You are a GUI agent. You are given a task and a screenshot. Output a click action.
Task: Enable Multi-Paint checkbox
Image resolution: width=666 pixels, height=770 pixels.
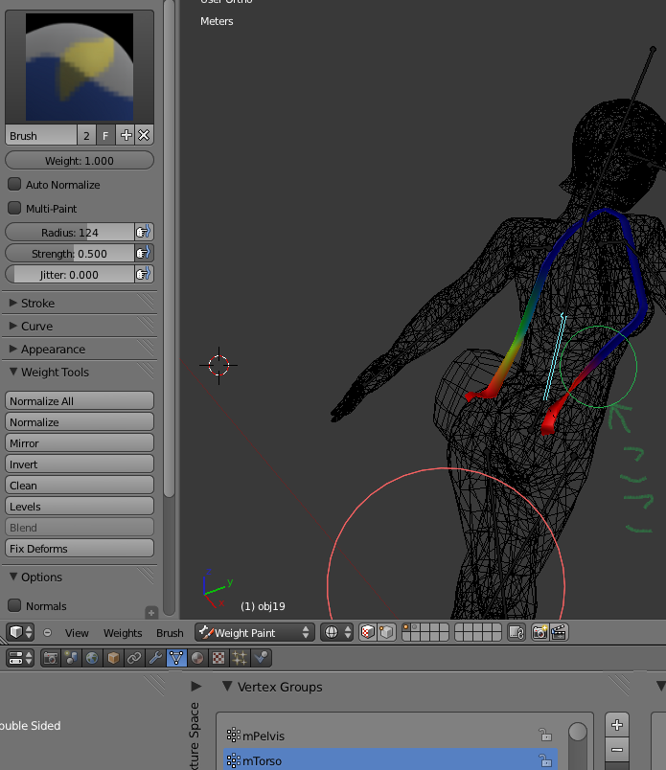(x=14, y=208)
